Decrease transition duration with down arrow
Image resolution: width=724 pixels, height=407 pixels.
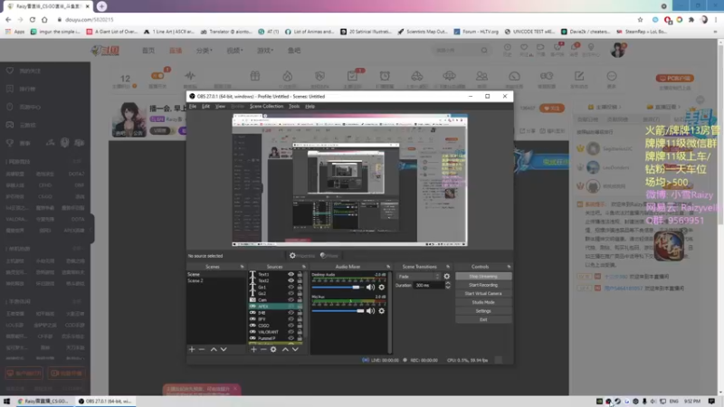pos(447,288)
